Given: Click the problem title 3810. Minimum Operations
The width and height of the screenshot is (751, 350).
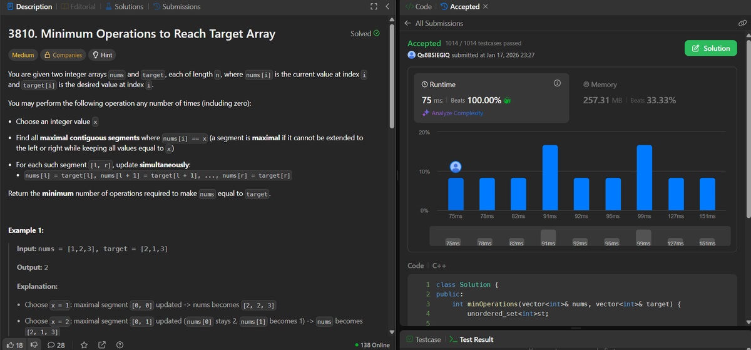Looking at the screenshot, I should [x=141, y=34].
